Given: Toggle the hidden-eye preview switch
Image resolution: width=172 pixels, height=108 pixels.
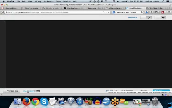Looking at the screenshot, I should (160, 18).
